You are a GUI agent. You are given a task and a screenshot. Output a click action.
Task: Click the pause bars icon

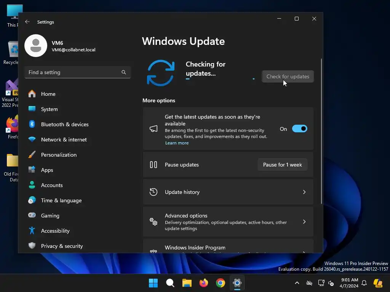coord(153,165)
